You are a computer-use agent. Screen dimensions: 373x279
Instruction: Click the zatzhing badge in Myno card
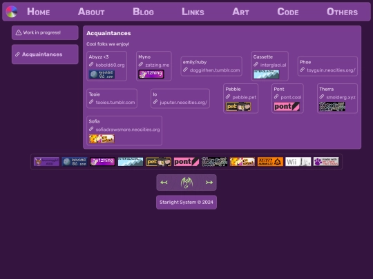tap(151, 74)
